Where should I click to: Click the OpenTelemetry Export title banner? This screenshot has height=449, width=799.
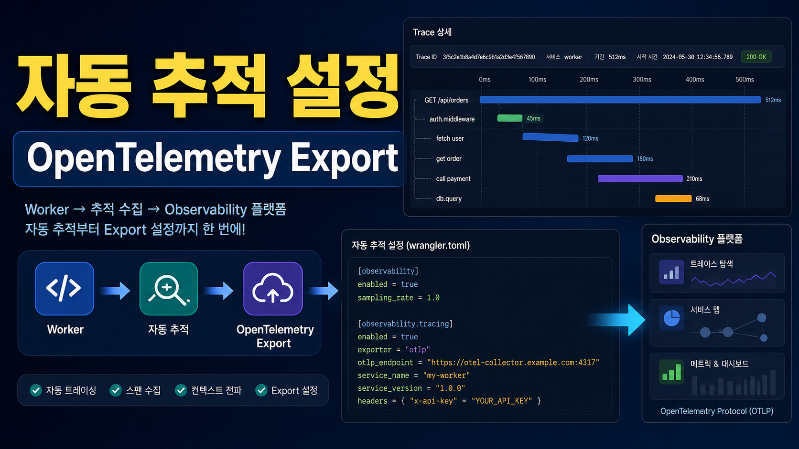coord(209,159)
